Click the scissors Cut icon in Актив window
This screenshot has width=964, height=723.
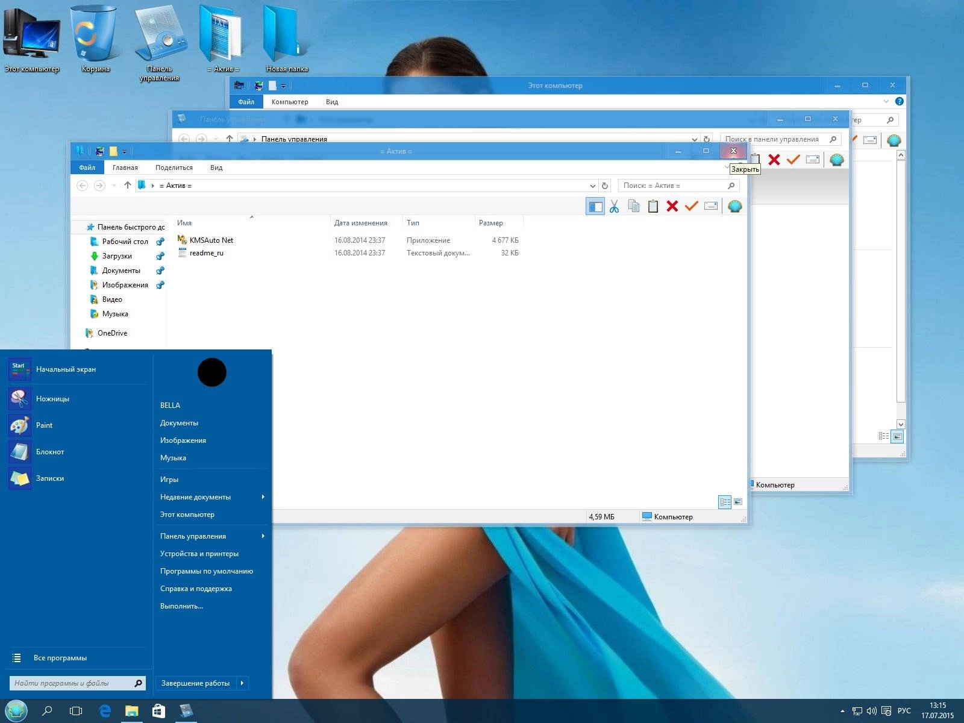tap(614, 207)
